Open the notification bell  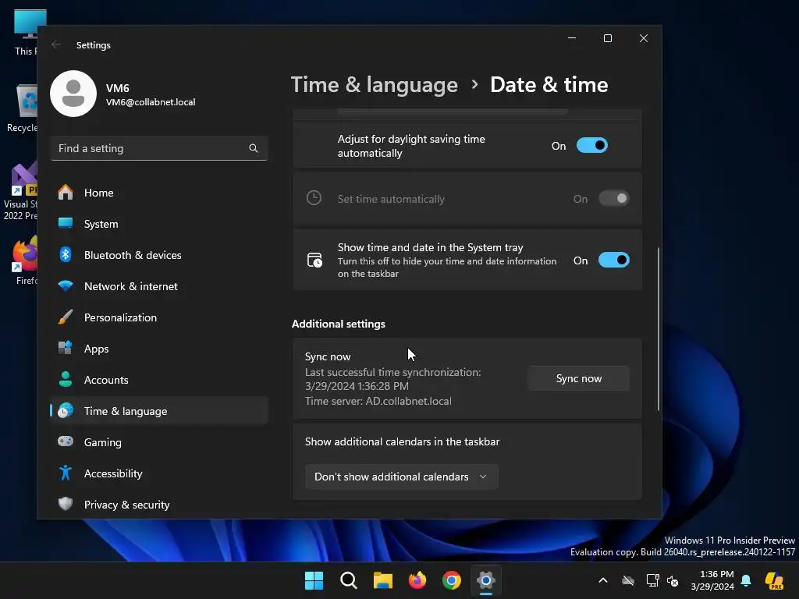746,580
